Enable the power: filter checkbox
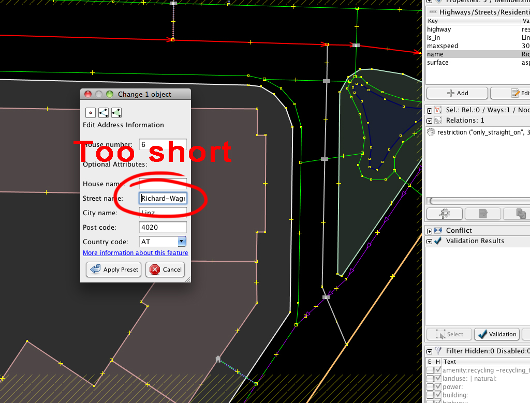The height and width of the screenshot is (403, 530). (430, 387)
